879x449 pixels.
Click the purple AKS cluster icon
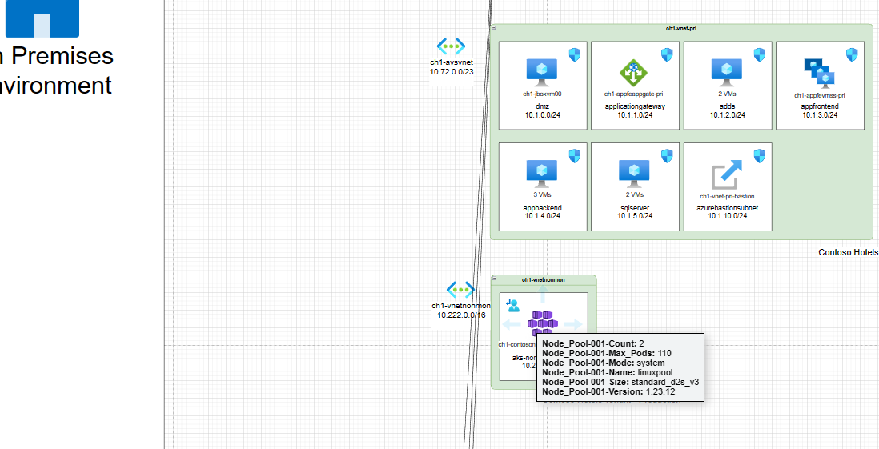543,323
